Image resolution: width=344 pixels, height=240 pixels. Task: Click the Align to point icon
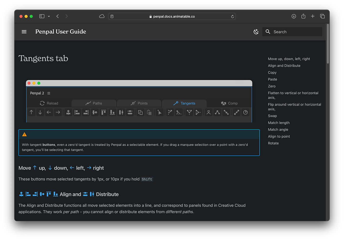236,112
